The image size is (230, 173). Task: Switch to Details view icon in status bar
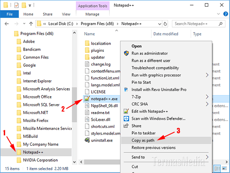pyautogui.click(x=217, y=168)
